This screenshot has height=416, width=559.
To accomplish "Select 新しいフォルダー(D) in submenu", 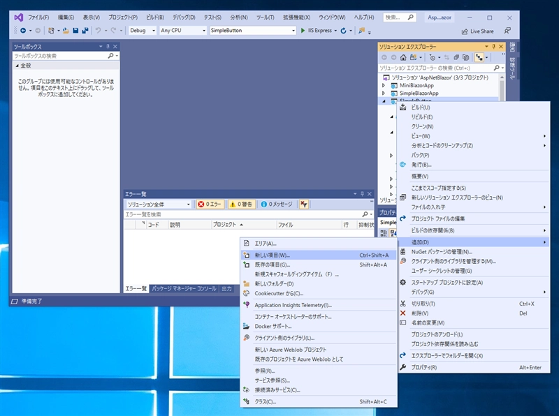I will 319,284.
